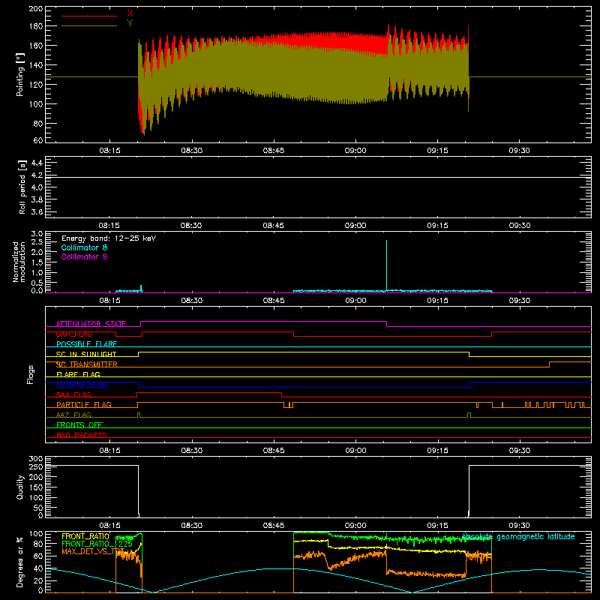Image resolution: width=600 pixels, height=600 pixels.
Task: Click the 09:00 tick under the Pointing plot
Action: coord(355,151)
